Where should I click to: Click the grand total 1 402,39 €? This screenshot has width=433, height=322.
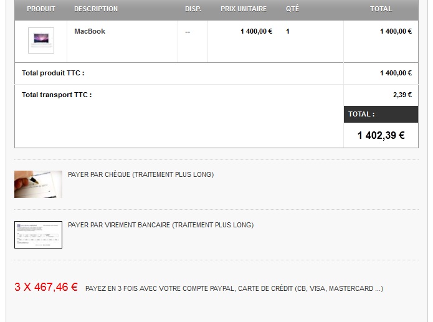(x=381, y=135)
